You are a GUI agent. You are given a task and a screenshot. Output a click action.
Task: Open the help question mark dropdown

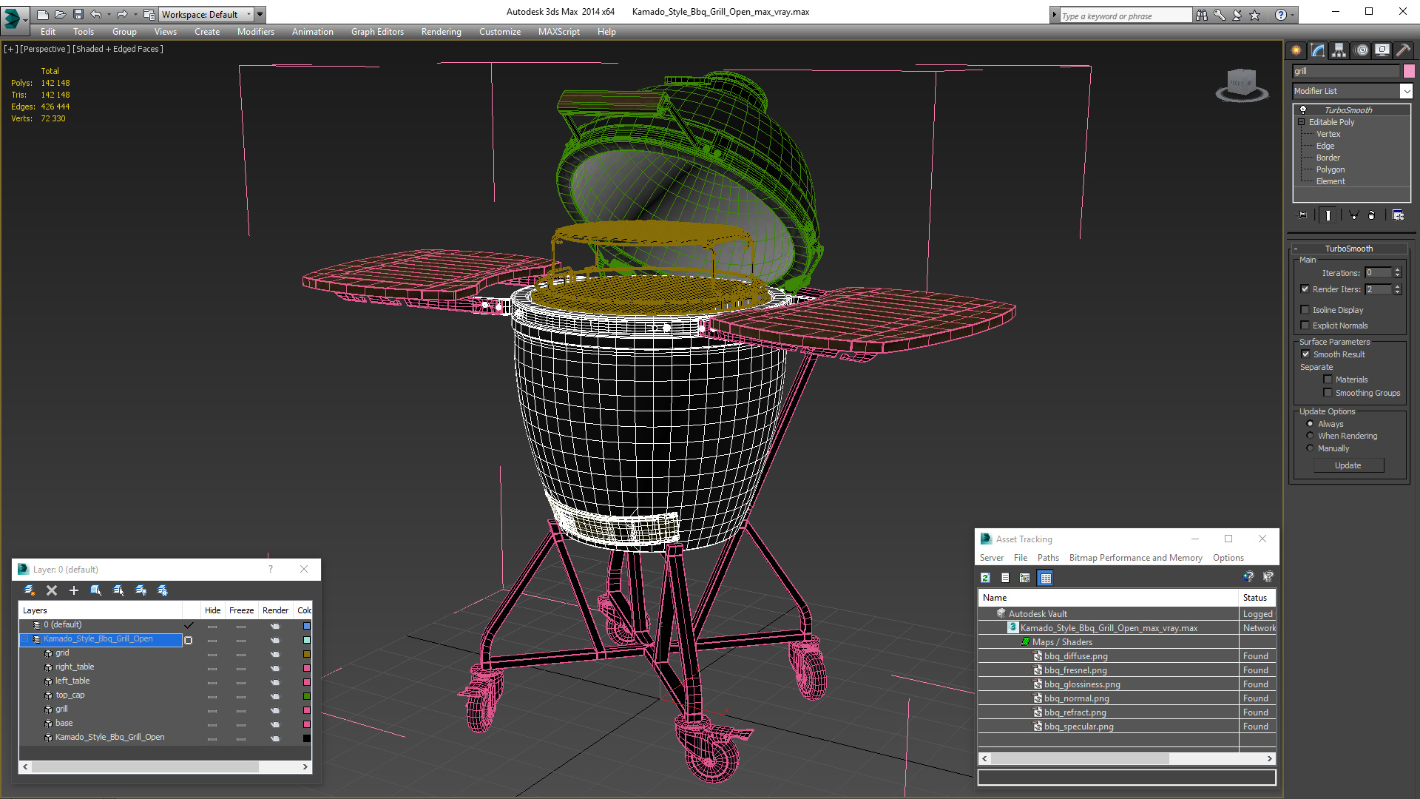(1285, 15)
